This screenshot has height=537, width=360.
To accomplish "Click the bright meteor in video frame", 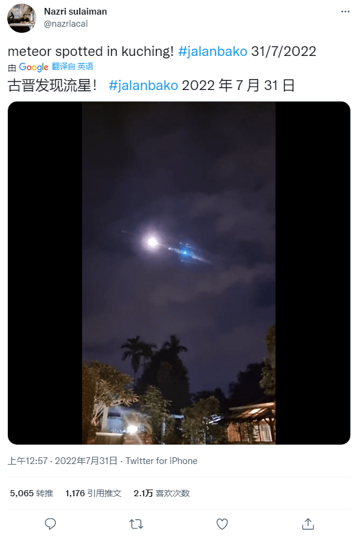I will (x=152, y=242).
